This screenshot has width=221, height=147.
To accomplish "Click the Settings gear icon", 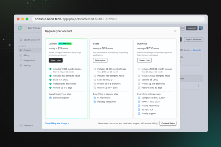I will [21, 65].
